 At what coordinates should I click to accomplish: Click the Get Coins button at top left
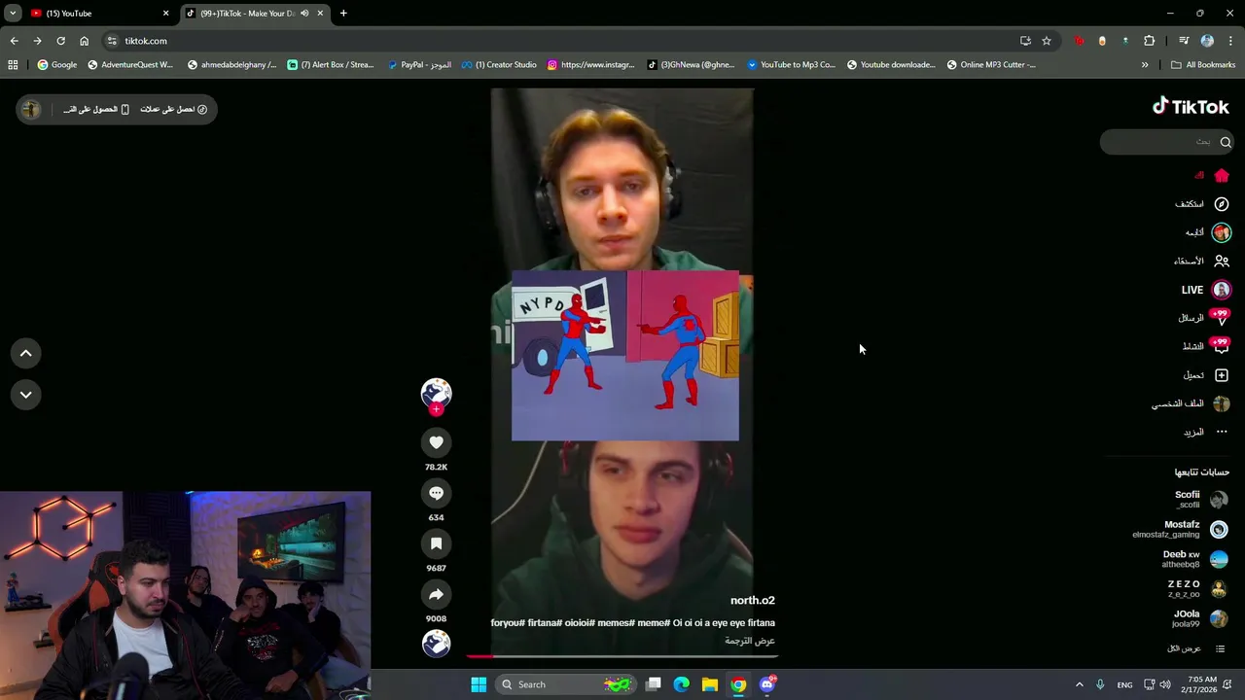(173, 109)
